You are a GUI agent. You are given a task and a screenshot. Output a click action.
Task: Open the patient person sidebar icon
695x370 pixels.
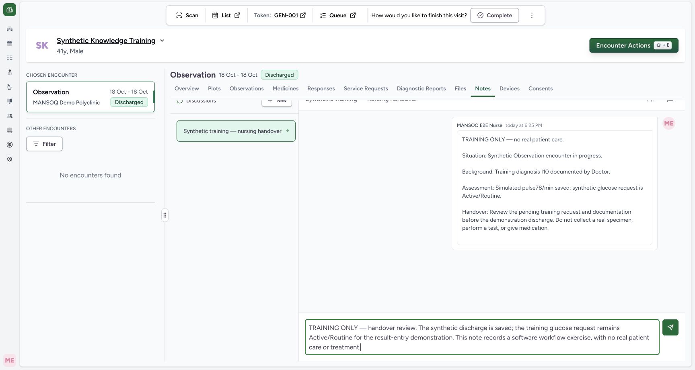point(10,72)
